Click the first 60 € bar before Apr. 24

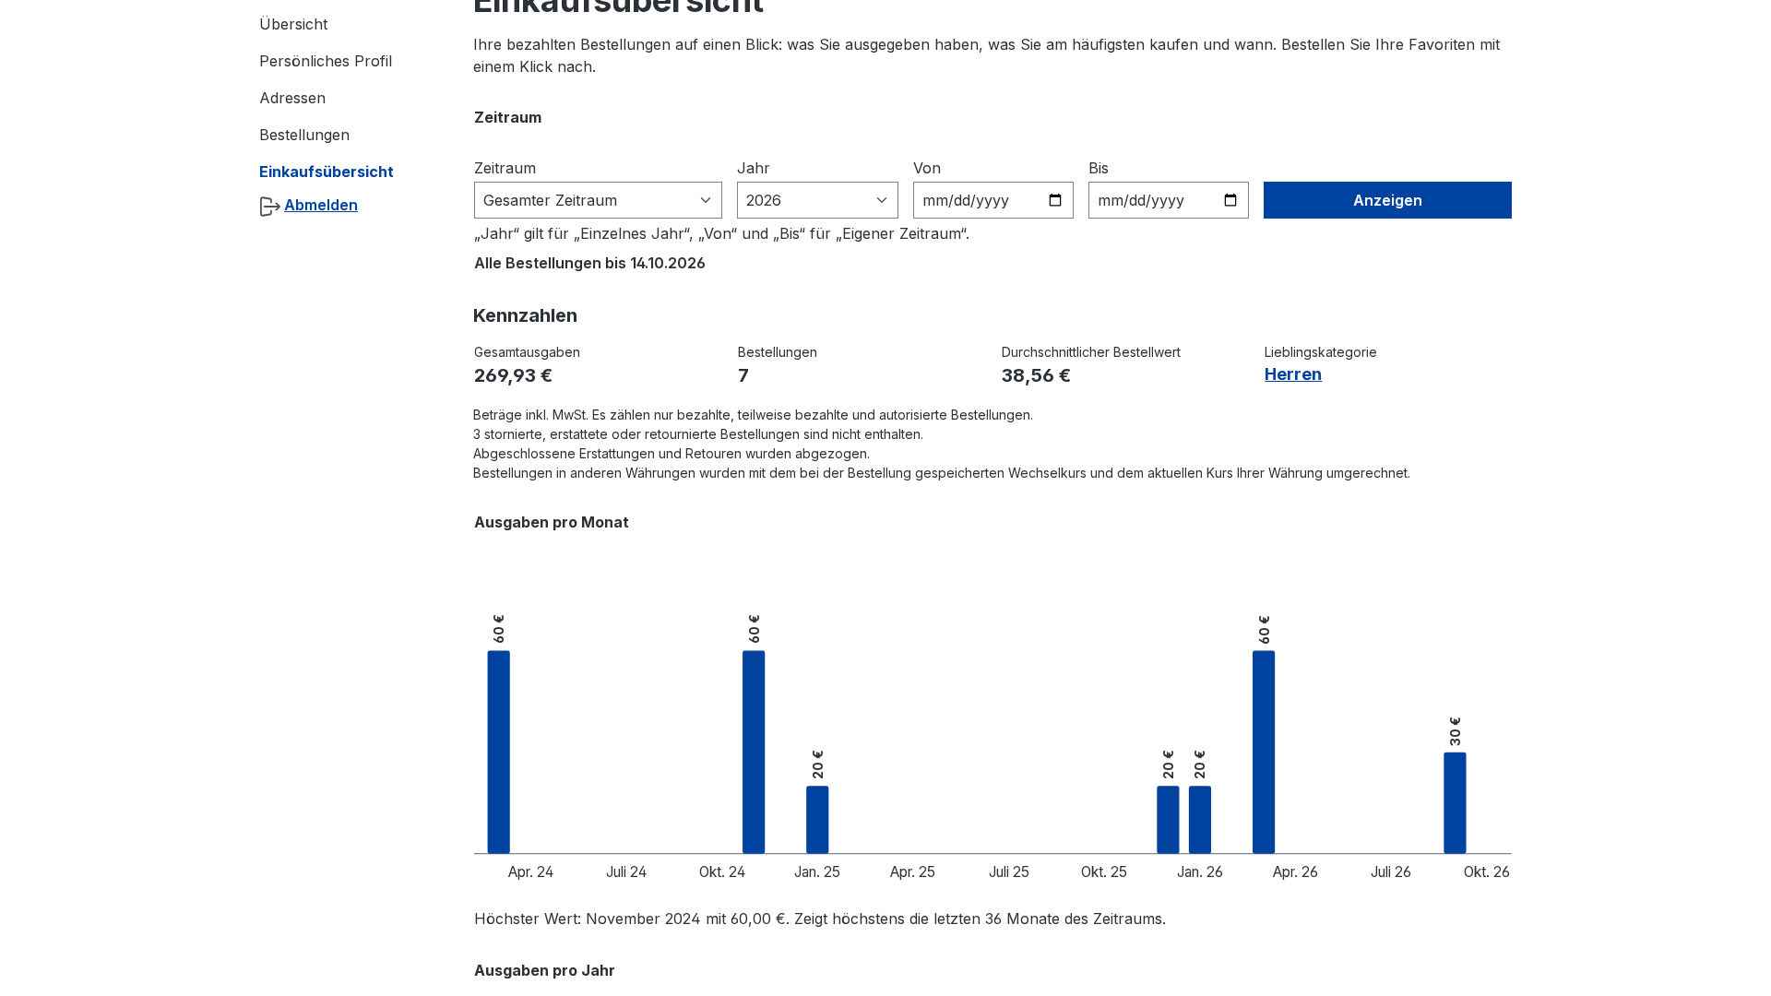498,752
